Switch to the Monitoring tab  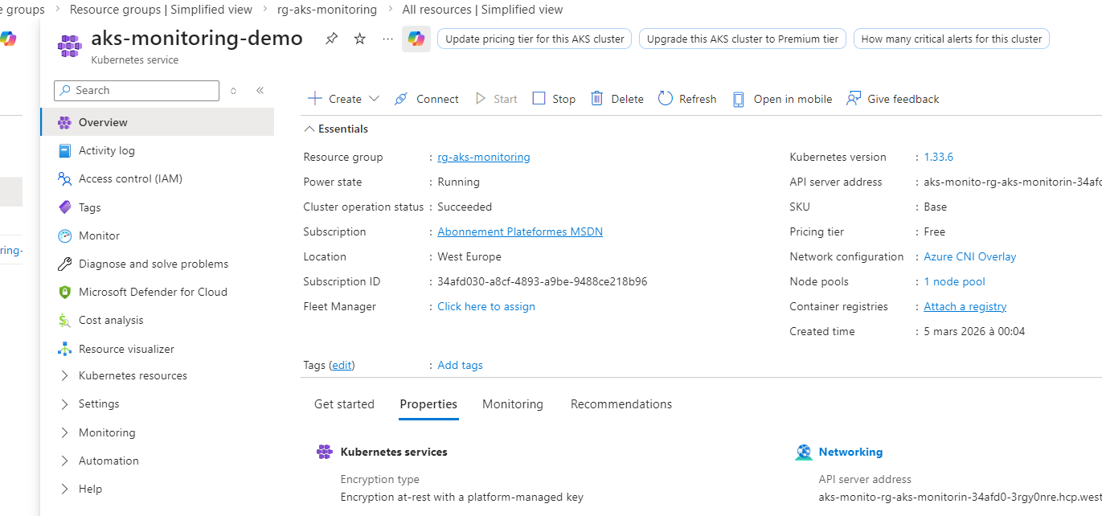(x=512, y=403)
